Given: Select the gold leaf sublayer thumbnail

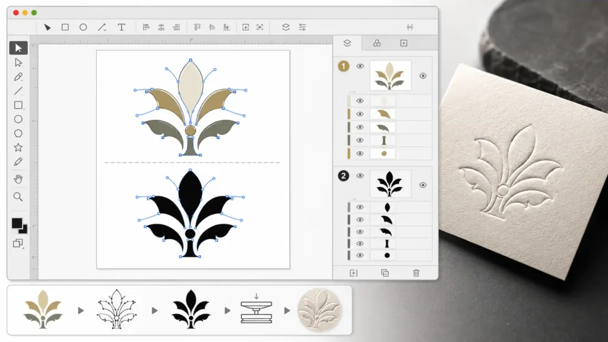Looking at the screenshot, I should (383, 114).
